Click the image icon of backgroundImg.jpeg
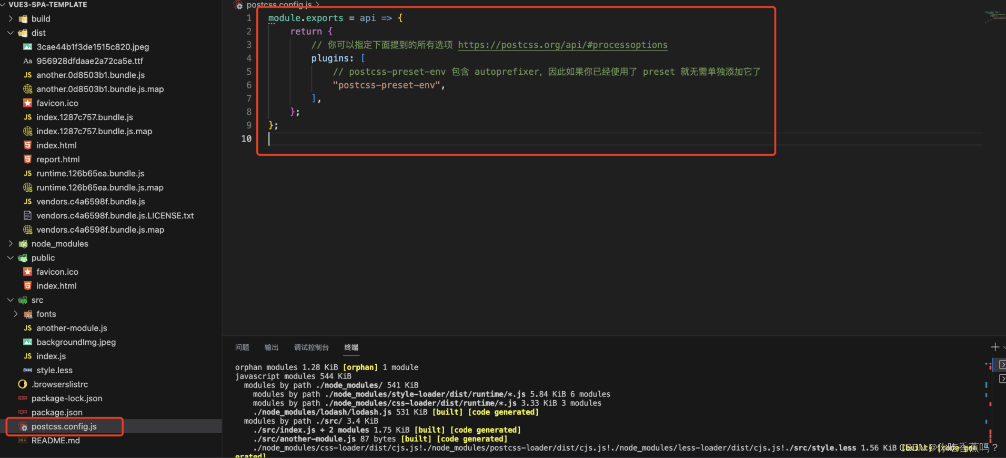Screen dimensions: 1006x458 [x=28, y=342]
